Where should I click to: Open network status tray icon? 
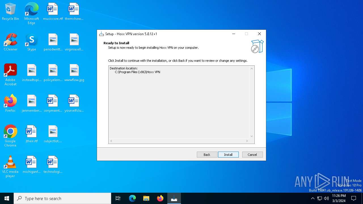(320, 198)
